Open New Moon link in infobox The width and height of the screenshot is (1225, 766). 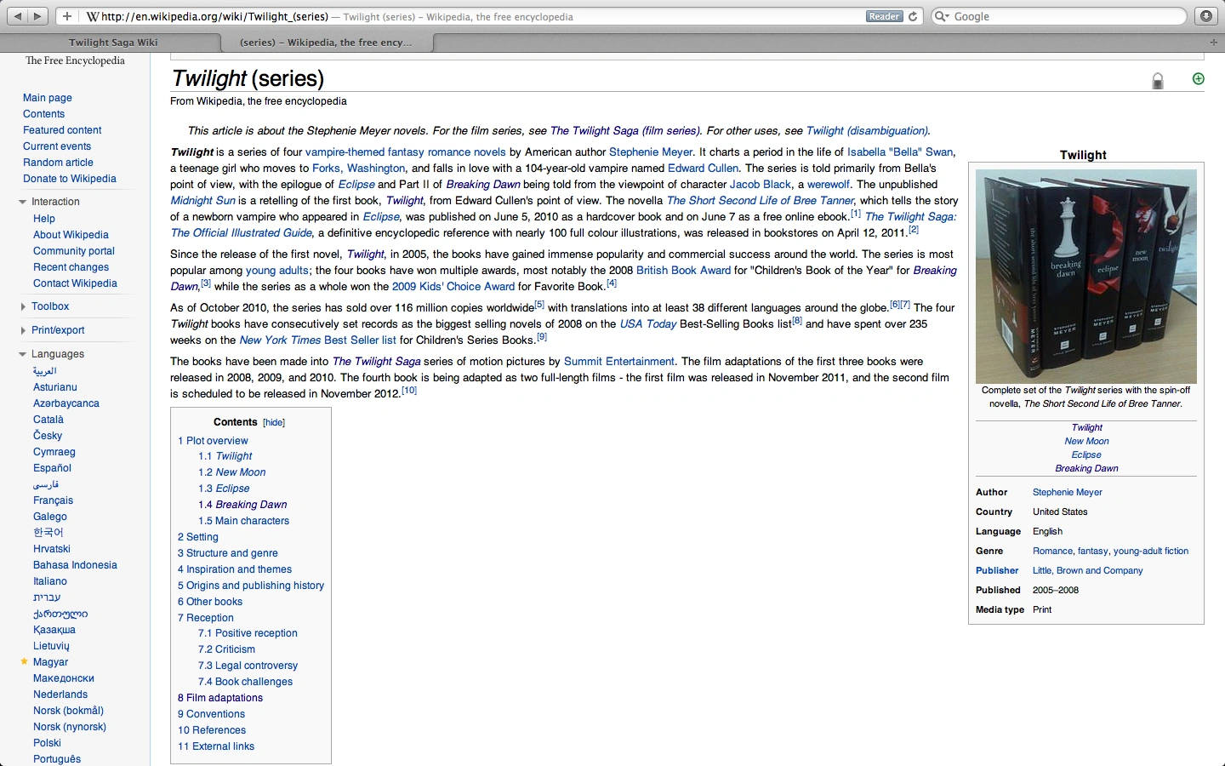coord(1086,442)
